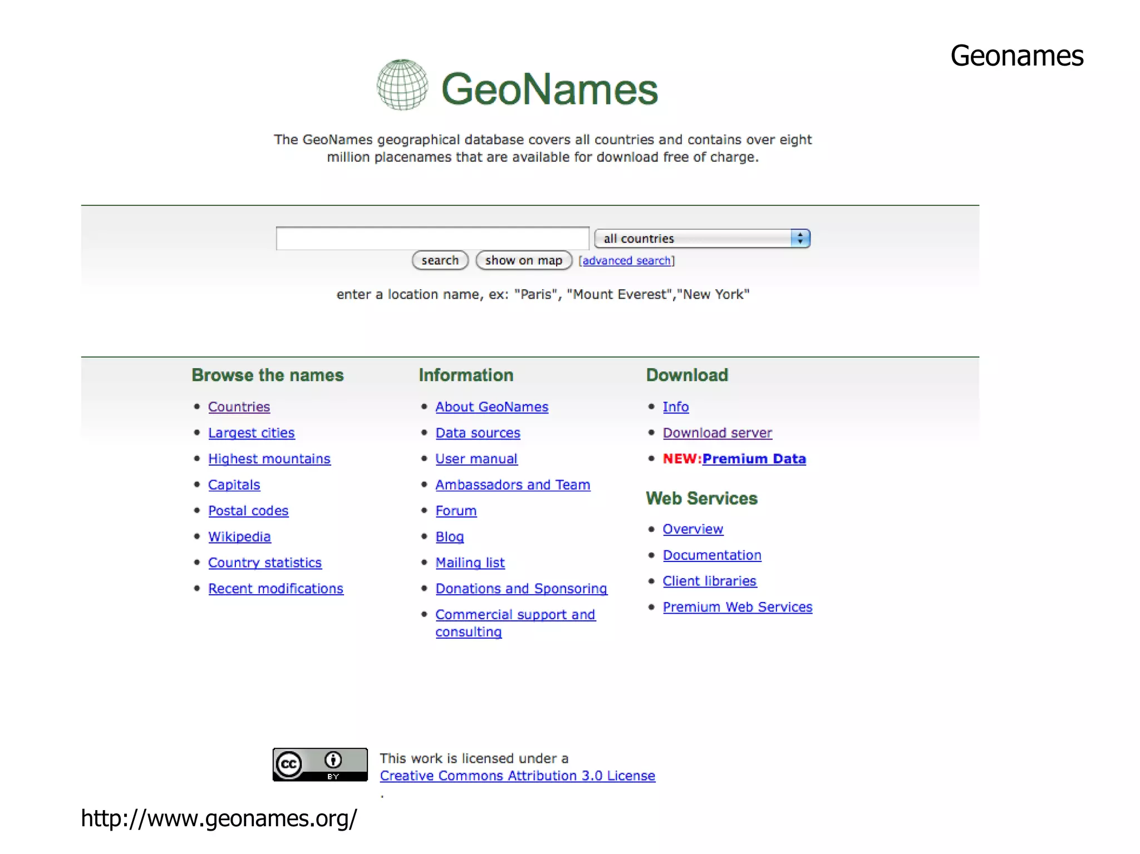Open Client libraries link

pyautogui.click(x=709, y=581)
